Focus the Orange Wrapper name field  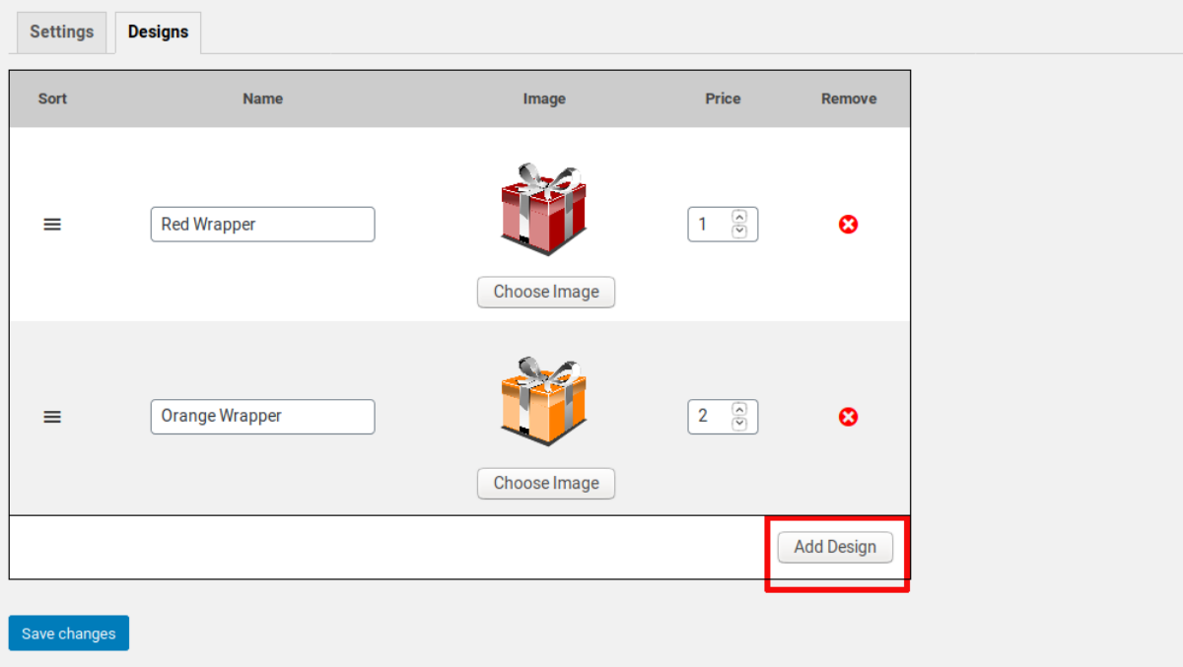coord(262,416)
